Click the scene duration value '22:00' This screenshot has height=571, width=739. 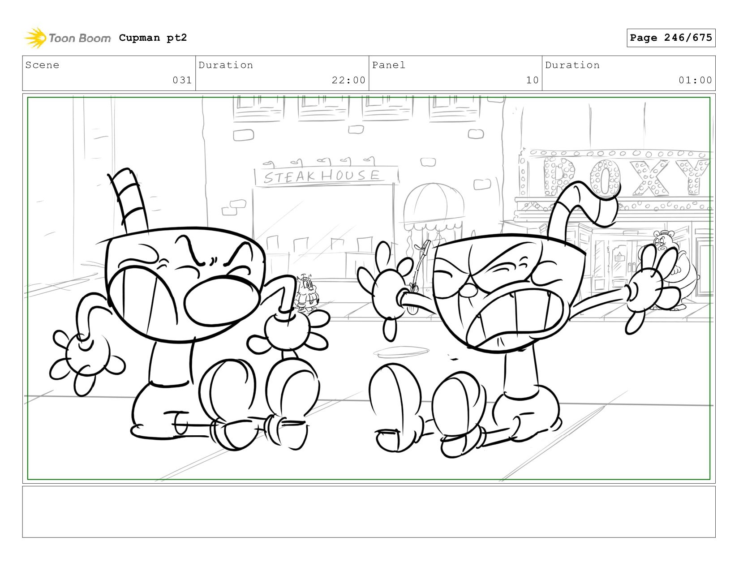click(x=348, y=80)
